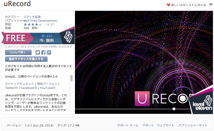Click the uRecord preview image
Viewport: 214px width, 131px height.
(144, 62)
